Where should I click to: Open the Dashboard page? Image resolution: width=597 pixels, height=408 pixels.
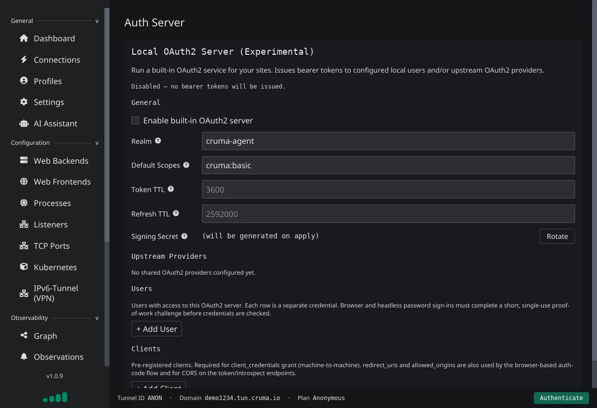[x=54, y=38]
